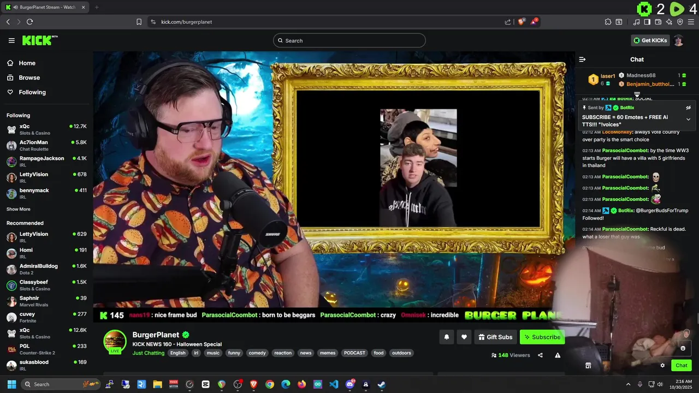
Task: Open the Windows Start menu
Action: pos(11,384)
